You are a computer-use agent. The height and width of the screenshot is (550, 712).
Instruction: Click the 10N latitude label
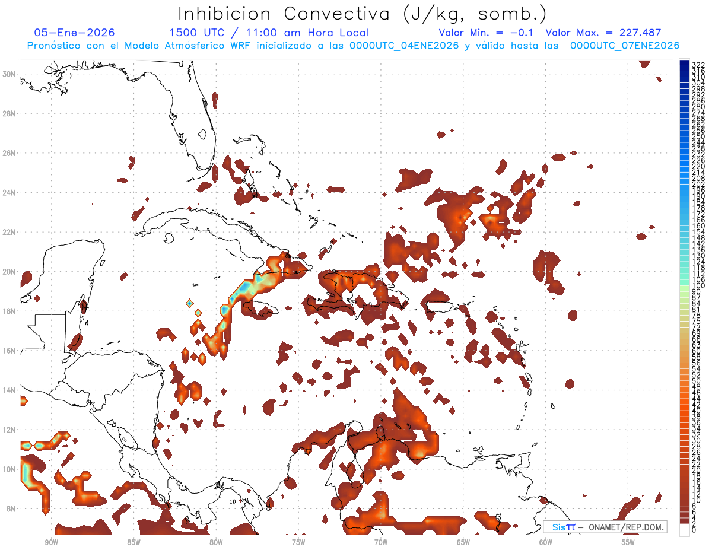click(8, 469)
